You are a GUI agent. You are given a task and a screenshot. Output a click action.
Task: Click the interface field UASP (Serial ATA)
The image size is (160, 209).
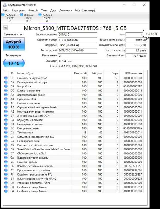pos(77,45)
